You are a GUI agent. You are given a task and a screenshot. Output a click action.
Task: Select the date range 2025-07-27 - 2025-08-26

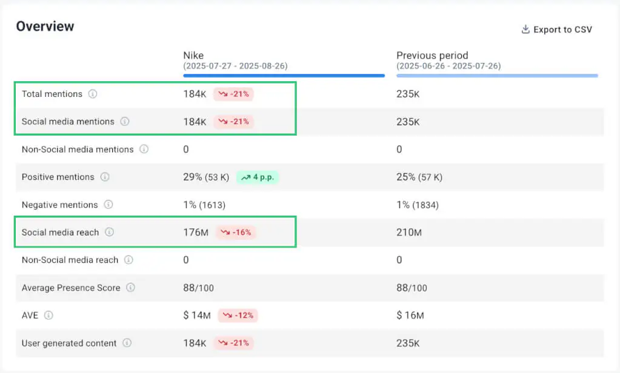[x=235, y=66]
